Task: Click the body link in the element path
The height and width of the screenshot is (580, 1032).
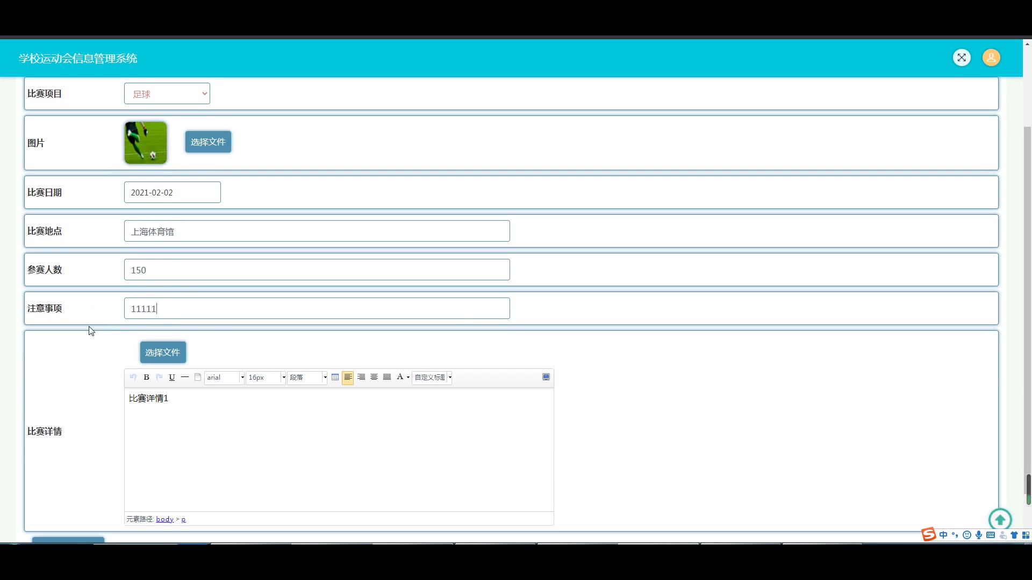Action: pos(165,519)
